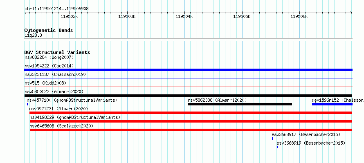Click the 119505k ruler tick label
This screenshot has height=163, width=364.
(x=242, y=16)
